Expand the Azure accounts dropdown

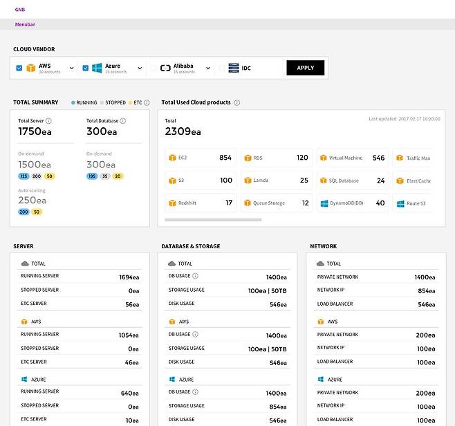[140, 68]
